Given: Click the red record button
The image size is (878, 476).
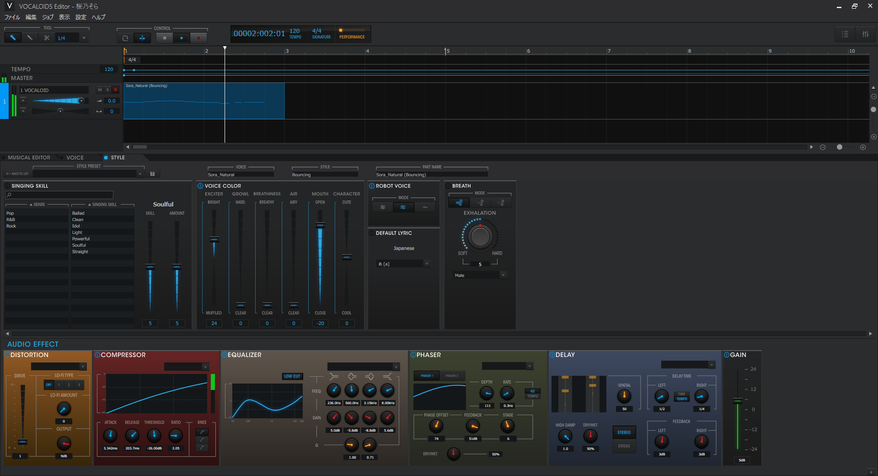Looking at the screenshot, I should click(x=198, y=38).
